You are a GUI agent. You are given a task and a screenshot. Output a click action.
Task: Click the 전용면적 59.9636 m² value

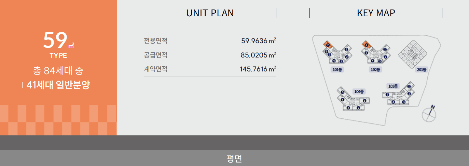click(258, 41)
